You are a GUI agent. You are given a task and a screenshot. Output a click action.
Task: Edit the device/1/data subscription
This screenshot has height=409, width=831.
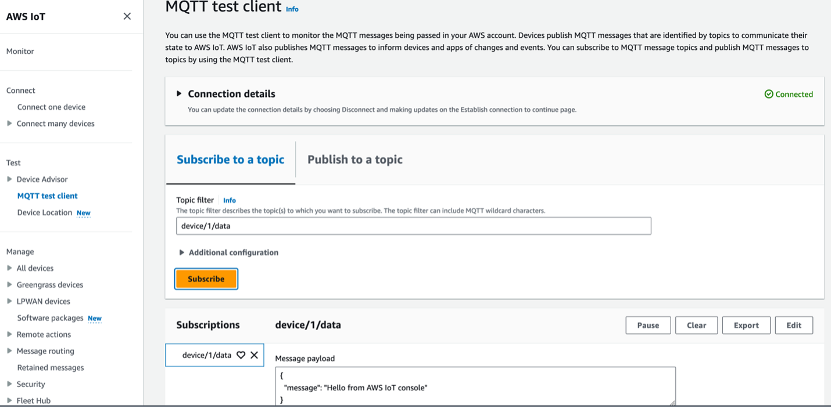point(794,325)
